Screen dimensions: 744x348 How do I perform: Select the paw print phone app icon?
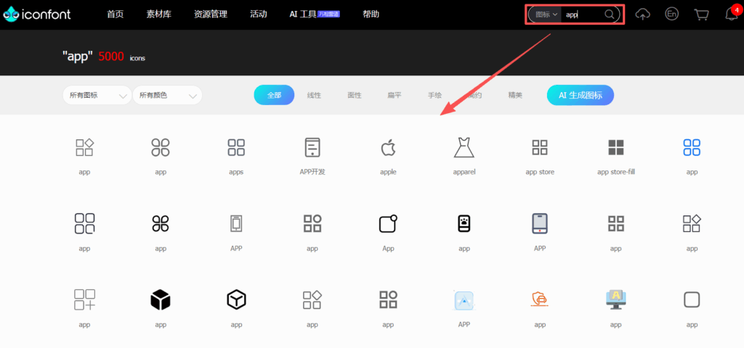click(x=464, y=223)
